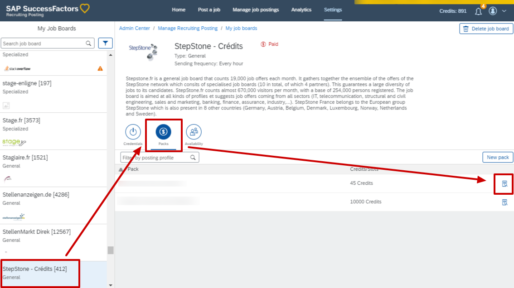Switch to the Analytics menu

301,10
